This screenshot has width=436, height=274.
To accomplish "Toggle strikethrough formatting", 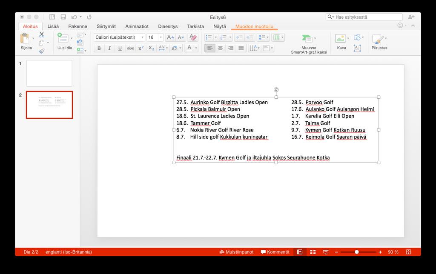I will (x=130, y=48).
